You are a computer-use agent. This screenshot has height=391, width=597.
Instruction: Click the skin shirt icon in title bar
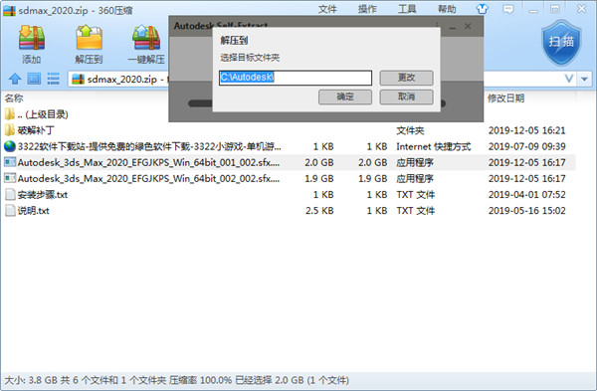pos(482,9)
